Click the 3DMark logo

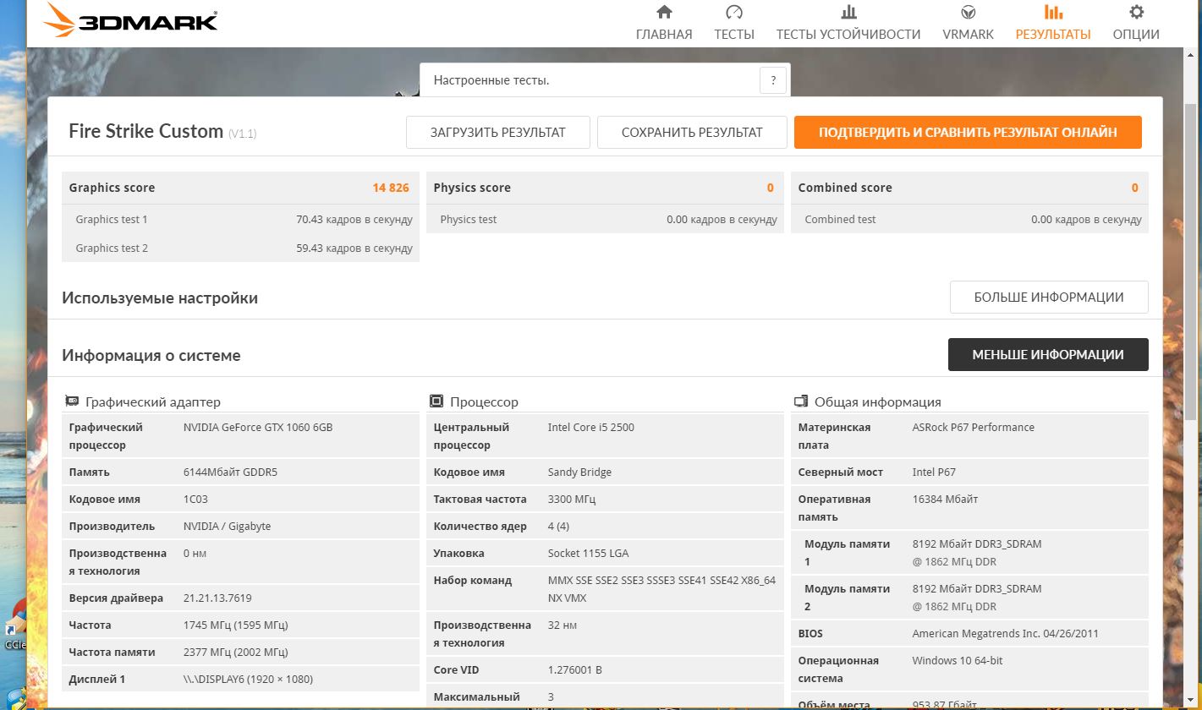(x=129, y=19)
